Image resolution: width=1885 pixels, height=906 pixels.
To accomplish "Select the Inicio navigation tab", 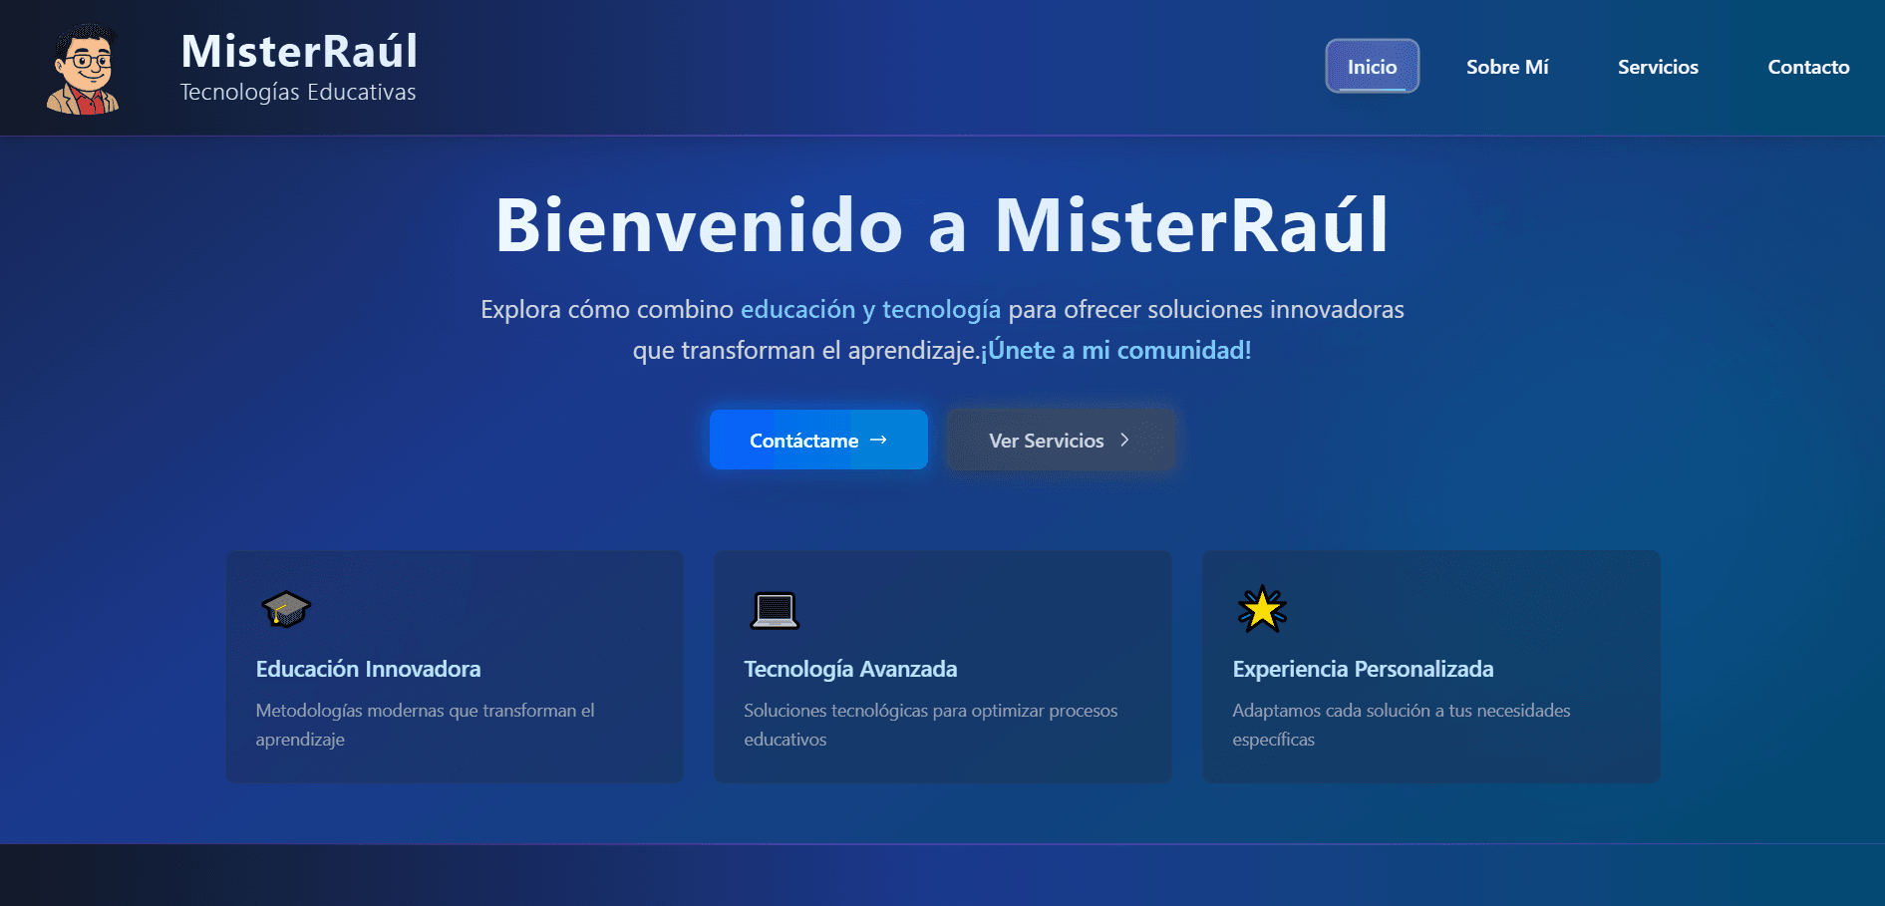I will point(1372,67).
